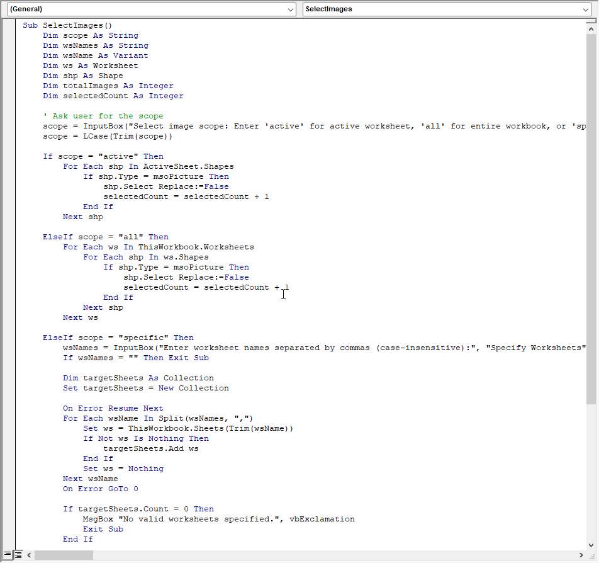Click 'Dim targetSheets As Collection' line
This screenshot has height=563, width=599.
(x=138, y=378)
